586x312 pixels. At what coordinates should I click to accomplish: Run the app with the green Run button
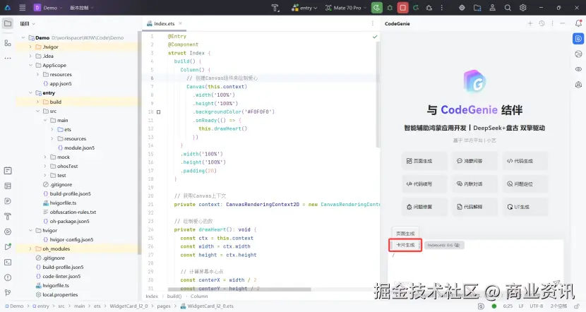tap(377, 8)
